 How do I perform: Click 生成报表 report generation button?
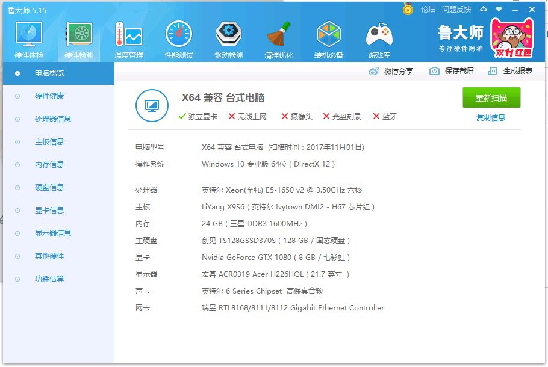tap(510, 71)
